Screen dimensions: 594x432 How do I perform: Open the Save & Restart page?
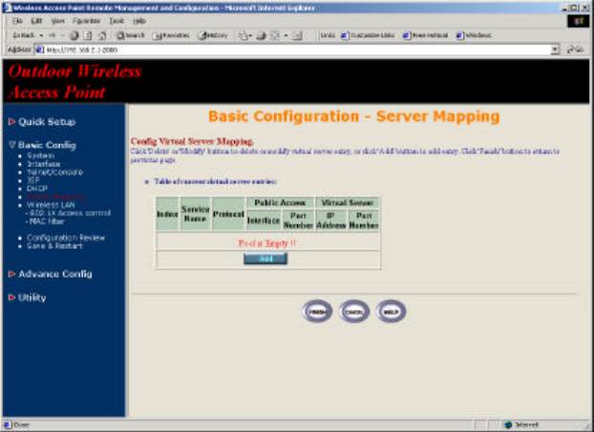55,246
